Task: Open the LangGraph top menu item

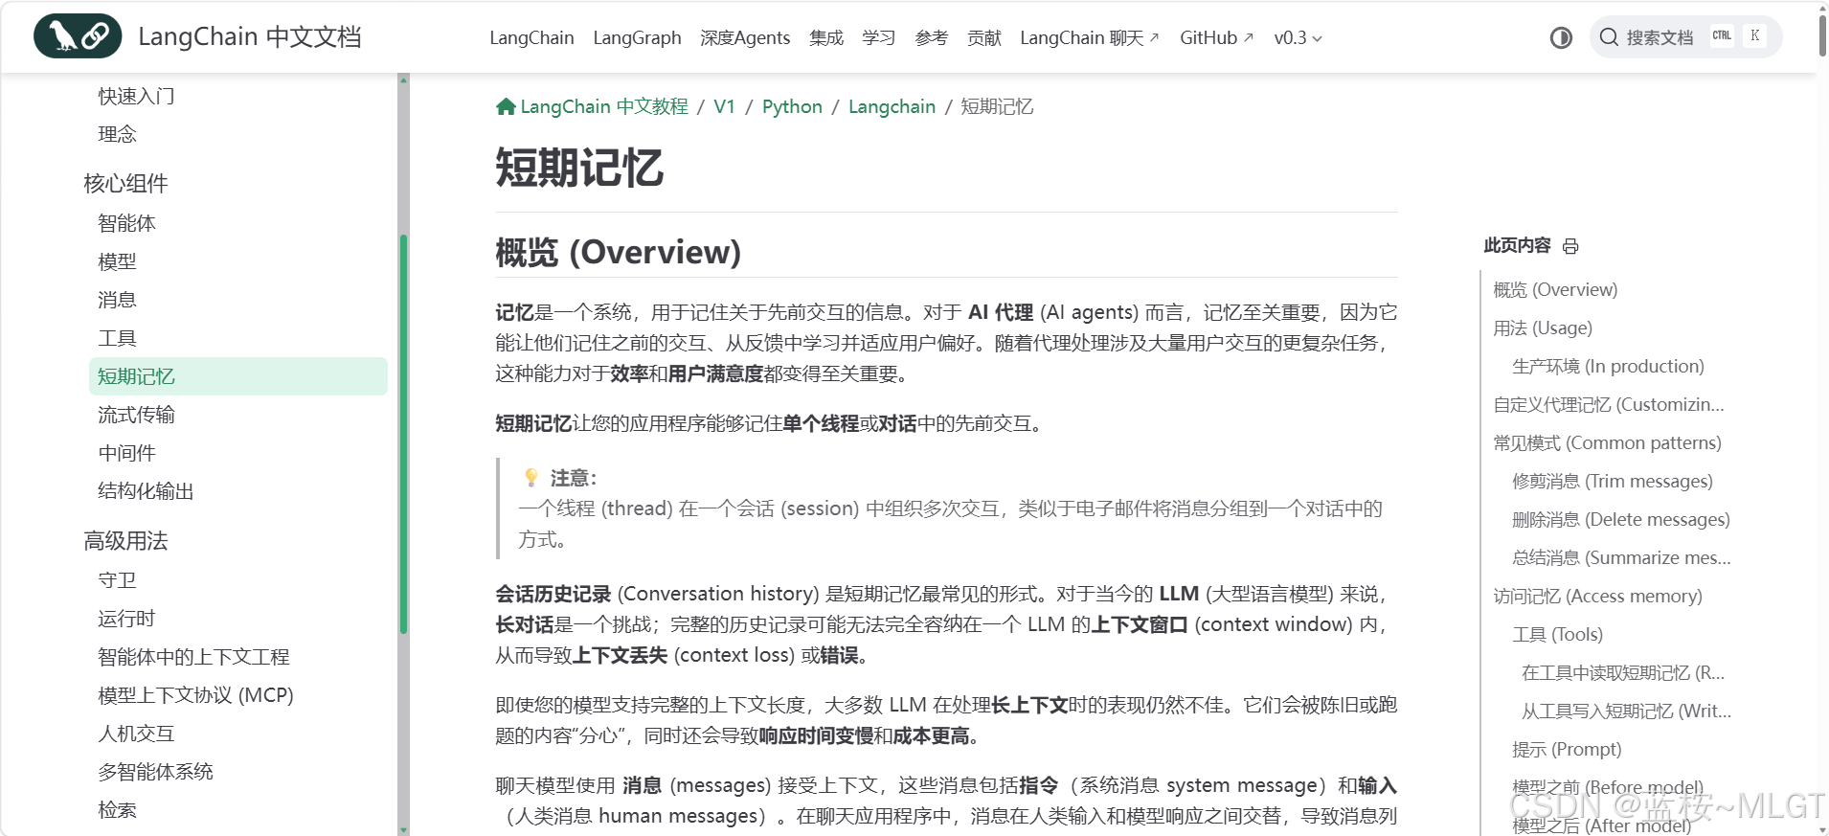Action: pos(637,38)
